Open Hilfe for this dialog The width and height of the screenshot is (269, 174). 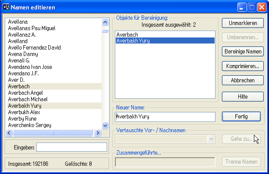[243, 97]
